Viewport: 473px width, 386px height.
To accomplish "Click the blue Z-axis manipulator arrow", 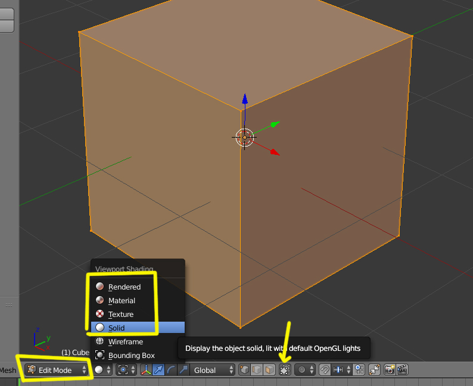I will [245, 99].
